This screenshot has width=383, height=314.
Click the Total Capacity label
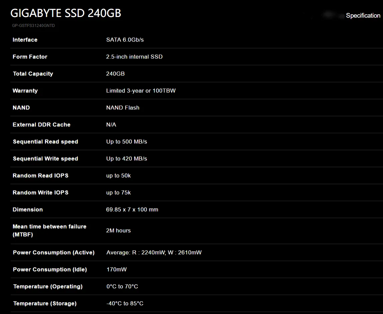pyautogui.click(x=33, y=74)
